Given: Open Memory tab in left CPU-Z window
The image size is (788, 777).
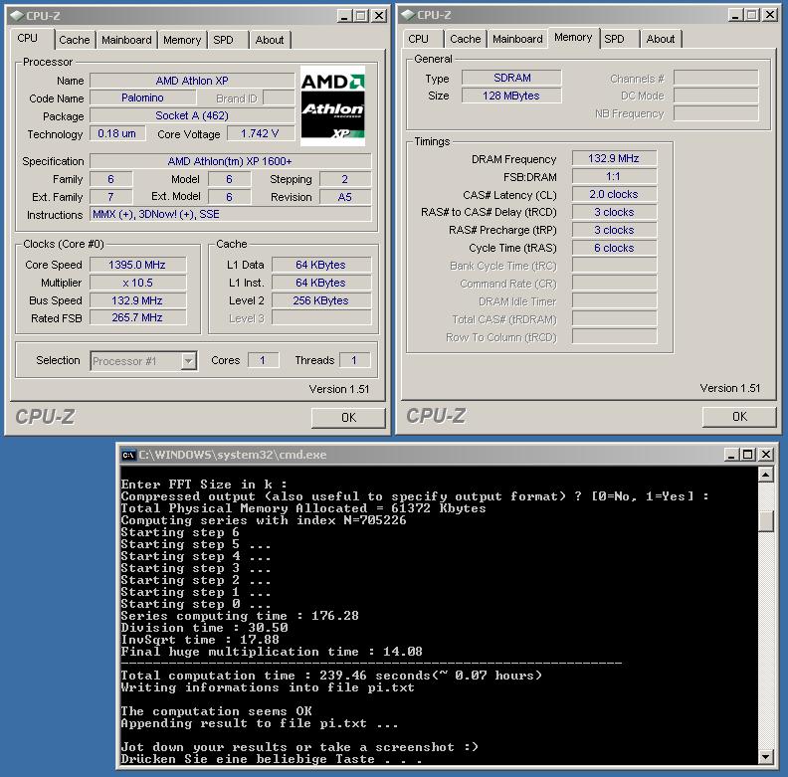Looking at the screenshot, I should coord(182,40).
